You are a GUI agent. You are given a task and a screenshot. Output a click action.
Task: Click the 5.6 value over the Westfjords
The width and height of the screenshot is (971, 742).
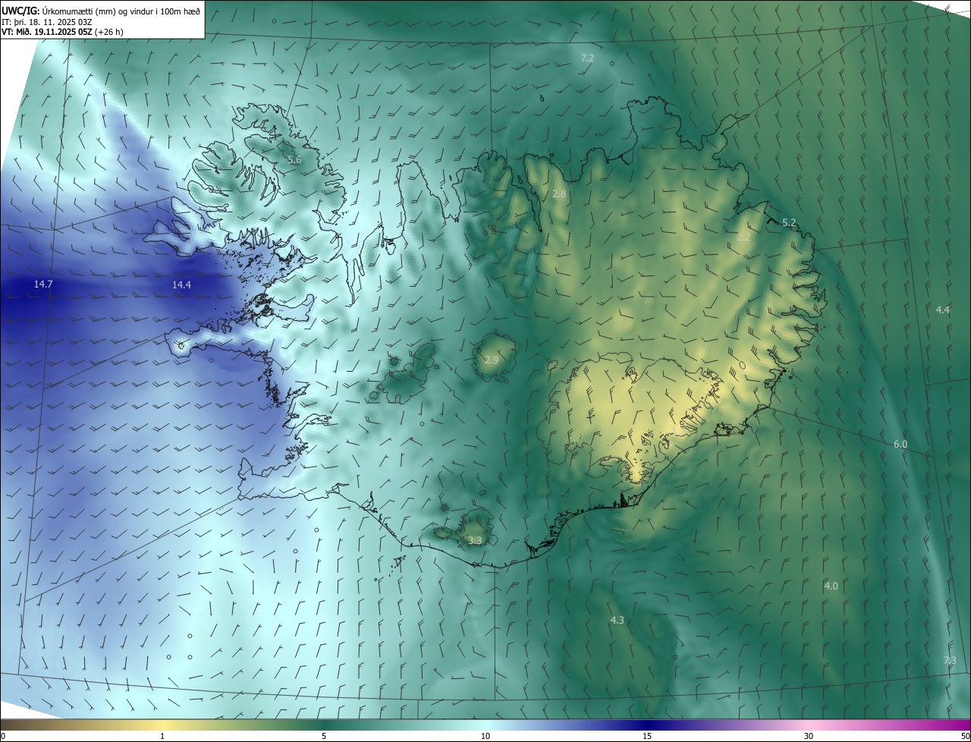point(294,159)
